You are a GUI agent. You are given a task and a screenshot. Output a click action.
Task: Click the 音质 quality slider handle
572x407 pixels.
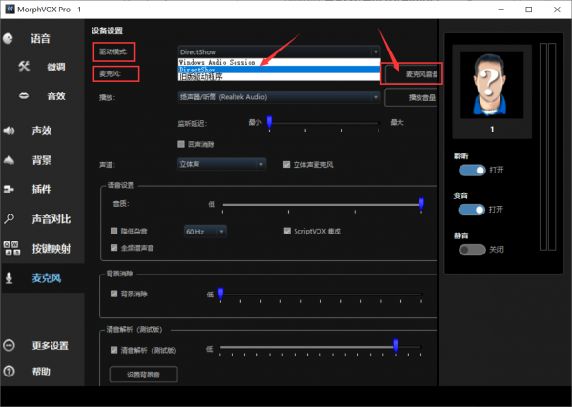coord(421,204)
